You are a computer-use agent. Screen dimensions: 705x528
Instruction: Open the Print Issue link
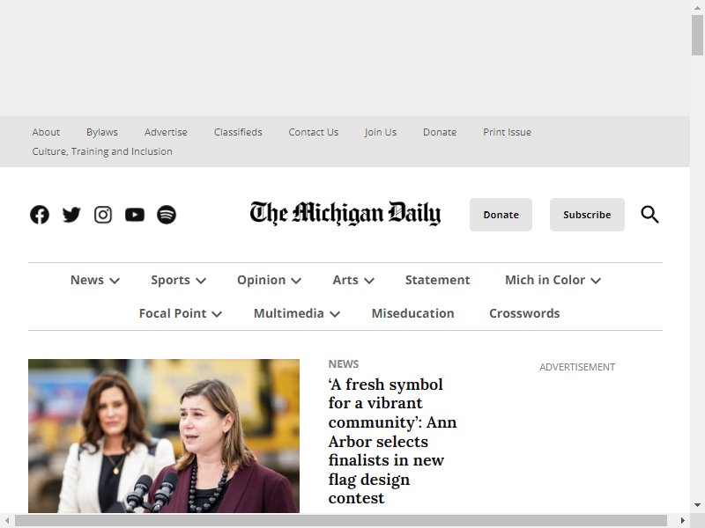click(508, 132)
